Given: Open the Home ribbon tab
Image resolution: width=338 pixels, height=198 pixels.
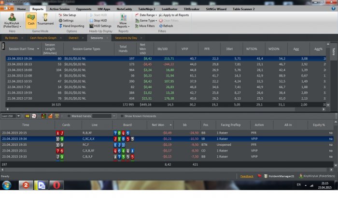Looking at the screenshot, I should click(21, 9).
